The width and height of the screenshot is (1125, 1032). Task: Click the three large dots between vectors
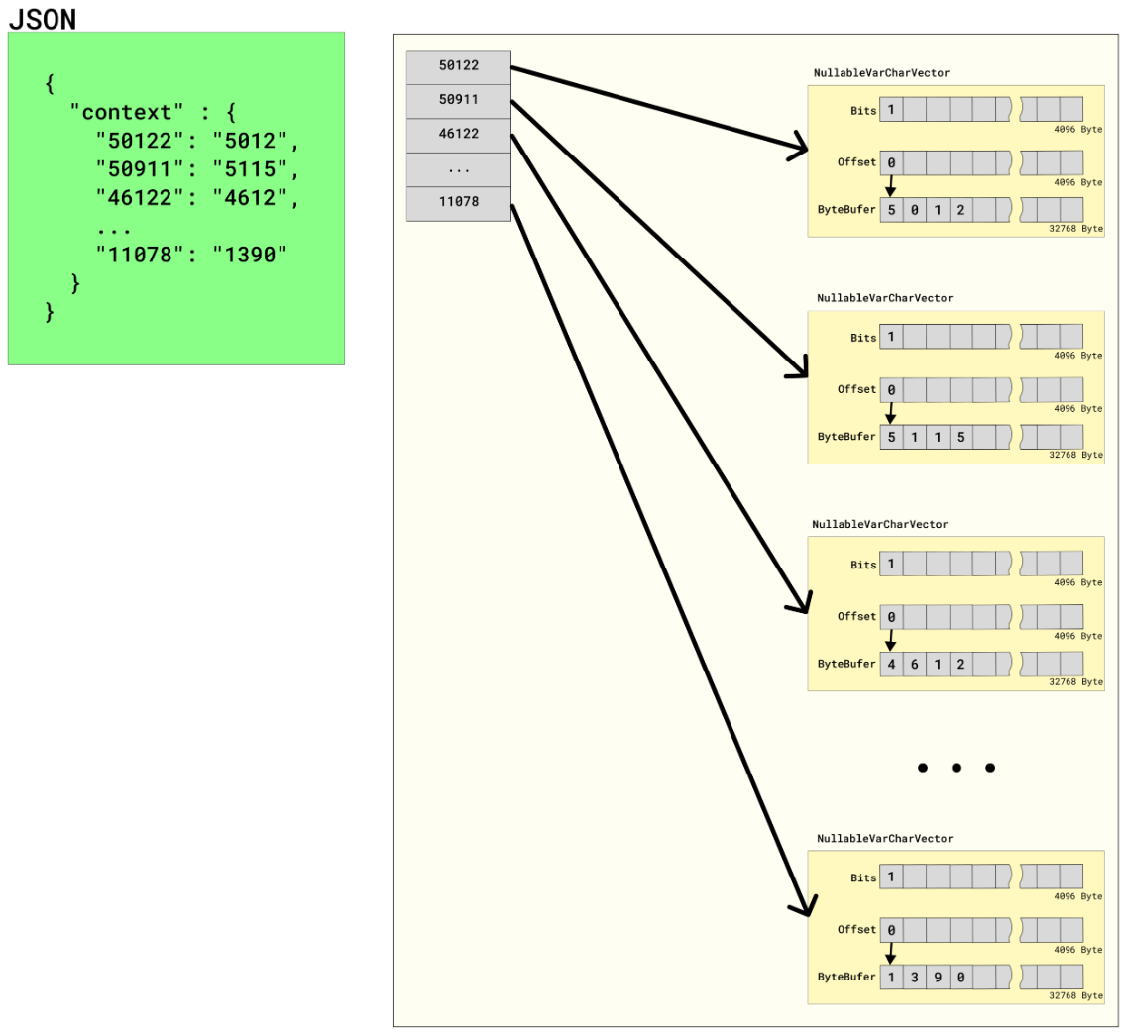click(956, 768)
